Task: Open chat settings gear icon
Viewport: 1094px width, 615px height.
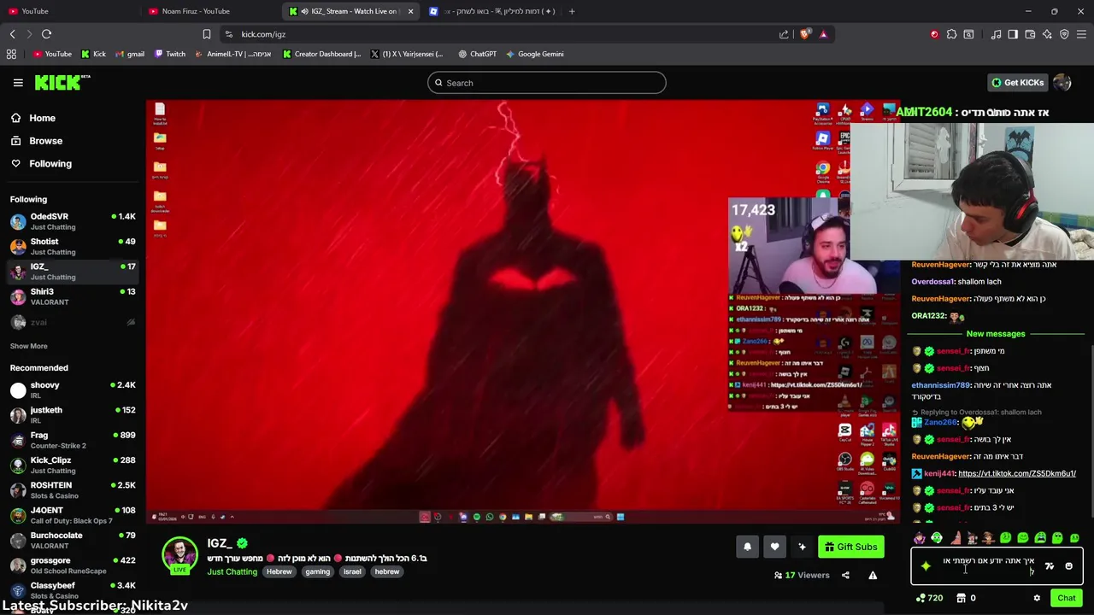Action: (x=1037, y=598)
